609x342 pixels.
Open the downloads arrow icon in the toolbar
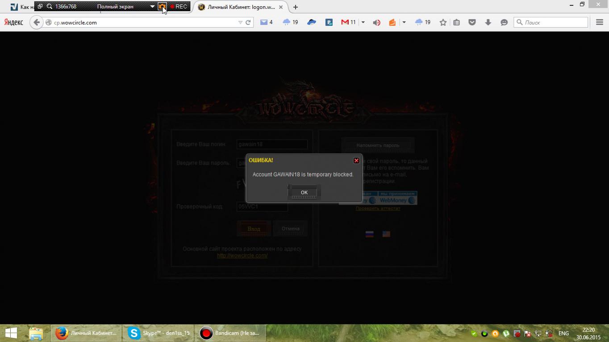coord(488,22)
